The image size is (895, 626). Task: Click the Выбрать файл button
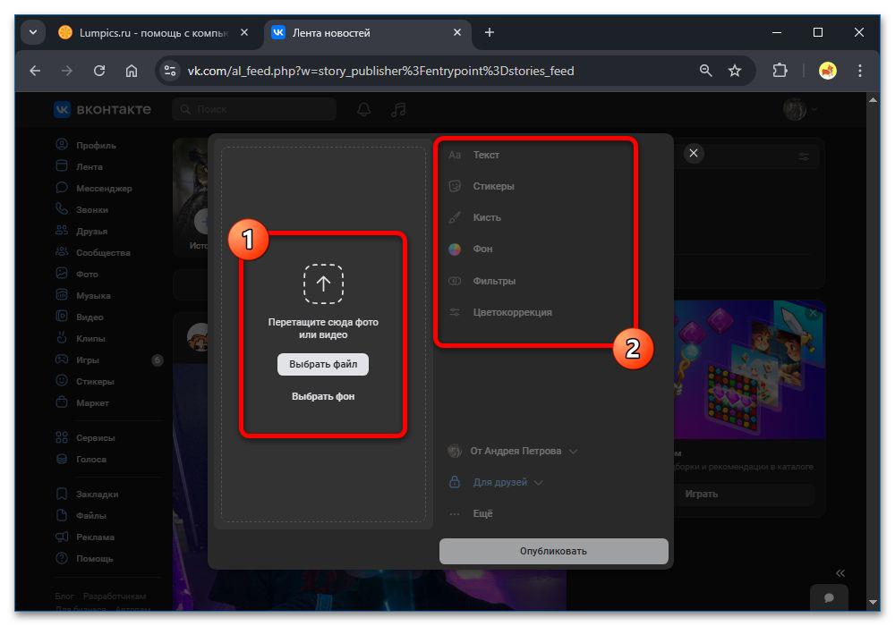[x=323, y=364]
